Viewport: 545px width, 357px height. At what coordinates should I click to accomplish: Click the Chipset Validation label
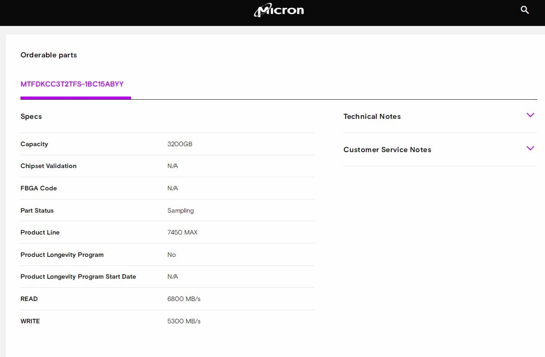(x=48, y=166)
